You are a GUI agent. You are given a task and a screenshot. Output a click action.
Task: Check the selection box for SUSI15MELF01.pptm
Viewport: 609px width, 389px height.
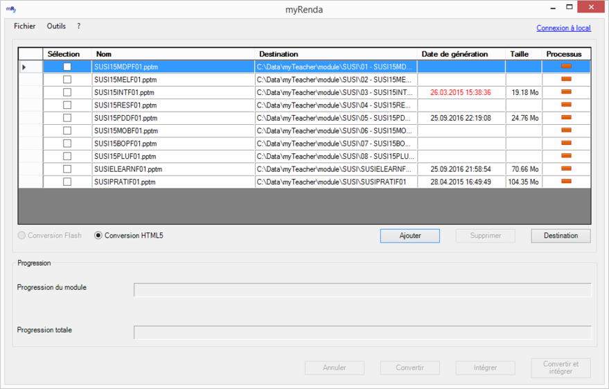coord(67,80)
